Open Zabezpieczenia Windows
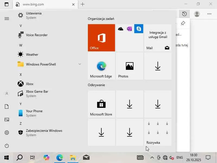 tap(50, 133)
